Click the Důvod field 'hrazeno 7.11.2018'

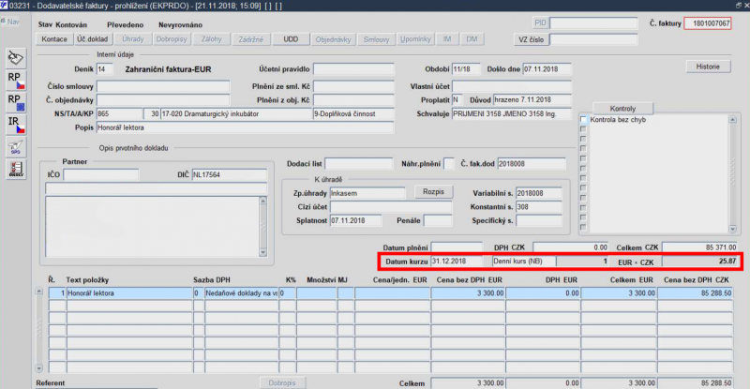point(532,100)
